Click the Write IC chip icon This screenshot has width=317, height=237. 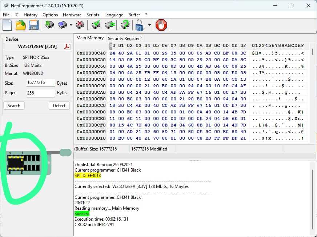pos(63,25)
